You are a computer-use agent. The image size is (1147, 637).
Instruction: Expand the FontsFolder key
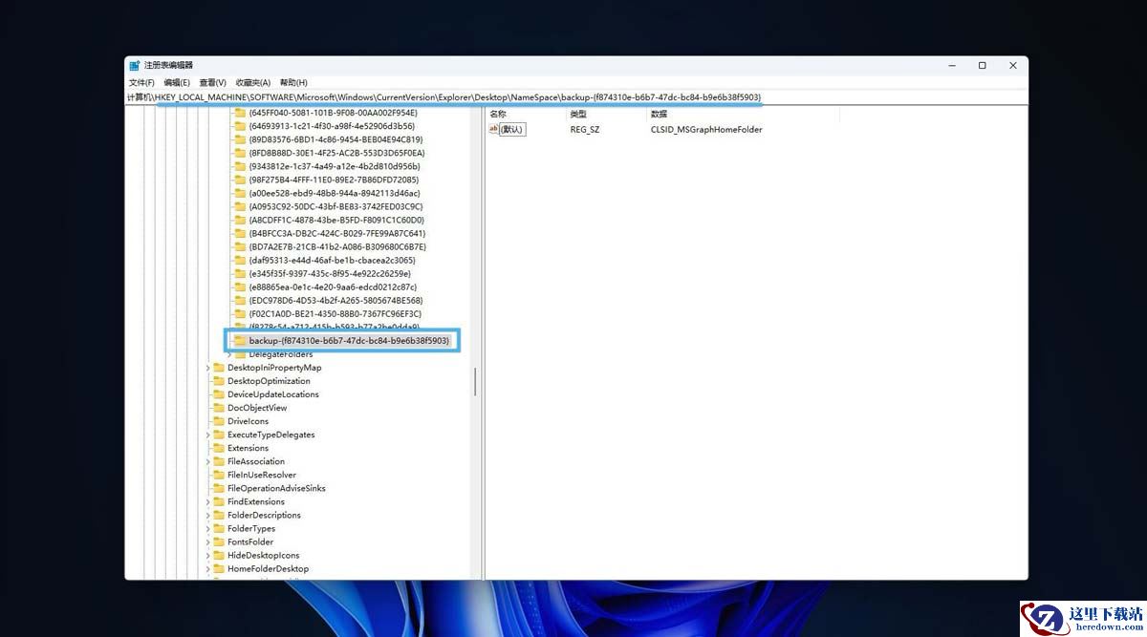coord(207,541)
